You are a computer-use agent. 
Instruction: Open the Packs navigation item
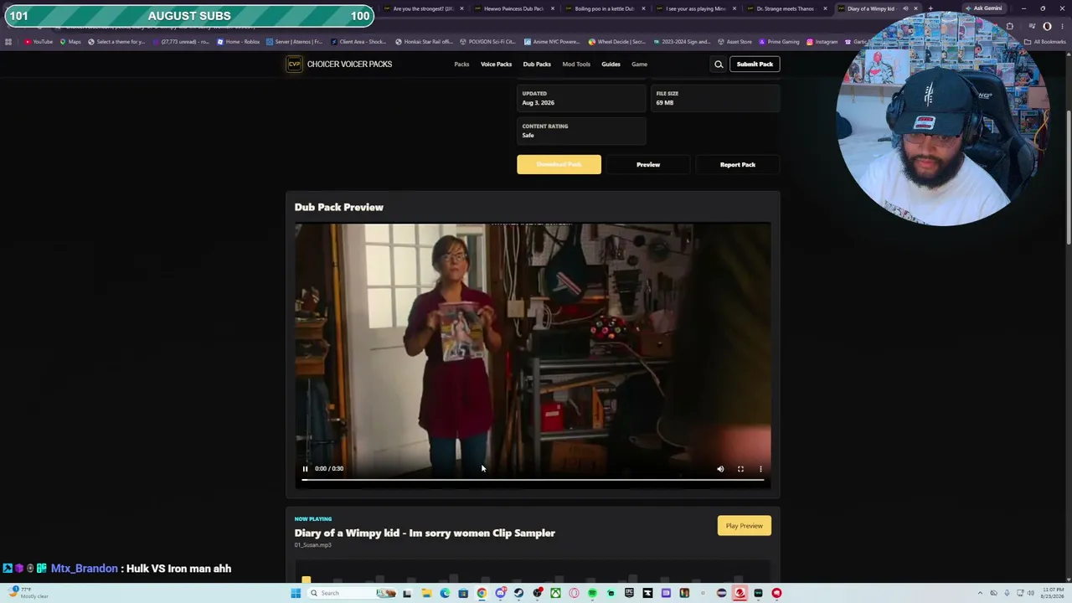[461, 64]
